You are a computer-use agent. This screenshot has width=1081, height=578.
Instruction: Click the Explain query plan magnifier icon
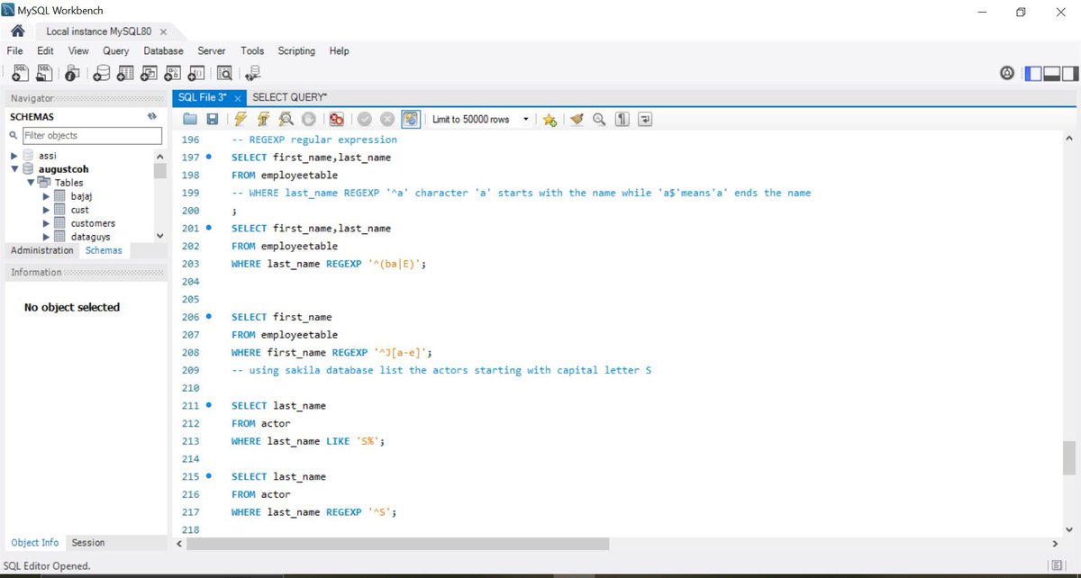[x=286, y=118]
